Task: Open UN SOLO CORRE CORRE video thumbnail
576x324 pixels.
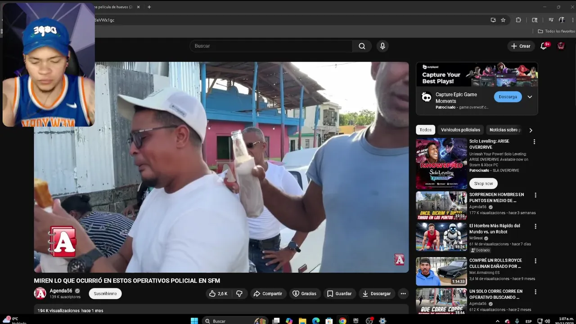Action: [x=441, y=301]
